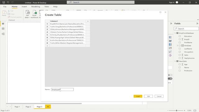Click the column chart visualization icon
The image size is (199, 112).
click(170, 41)
